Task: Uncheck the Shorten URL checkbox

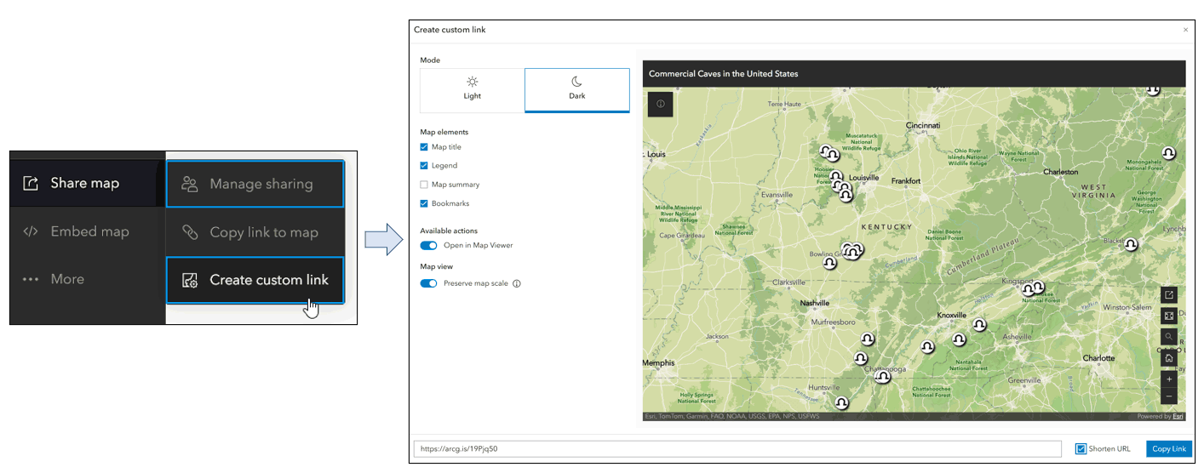Action: click(1081, 448)
